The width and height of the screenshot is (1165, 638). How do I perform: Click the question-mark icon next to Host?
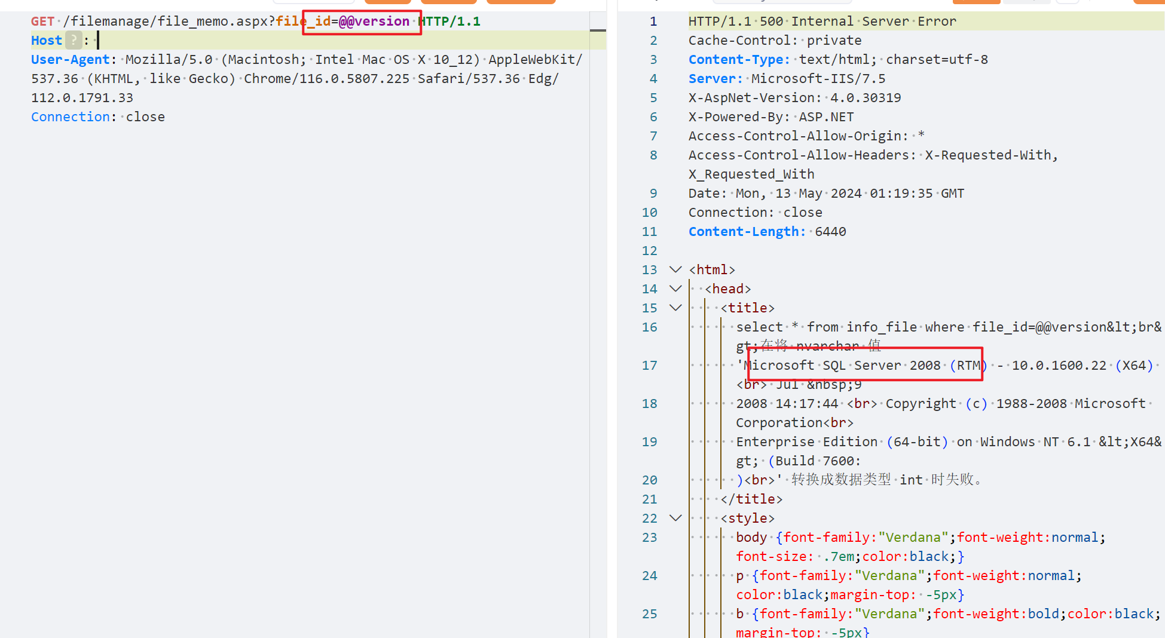tap(74, 41)
